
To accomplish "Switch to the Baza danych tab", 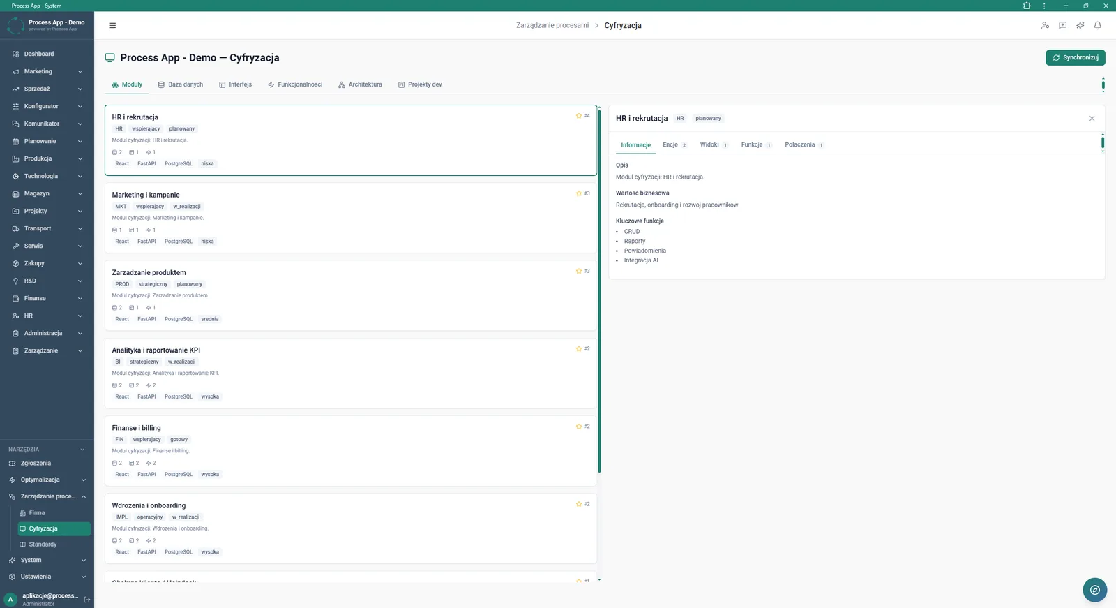I will click(x=181, y=84).
